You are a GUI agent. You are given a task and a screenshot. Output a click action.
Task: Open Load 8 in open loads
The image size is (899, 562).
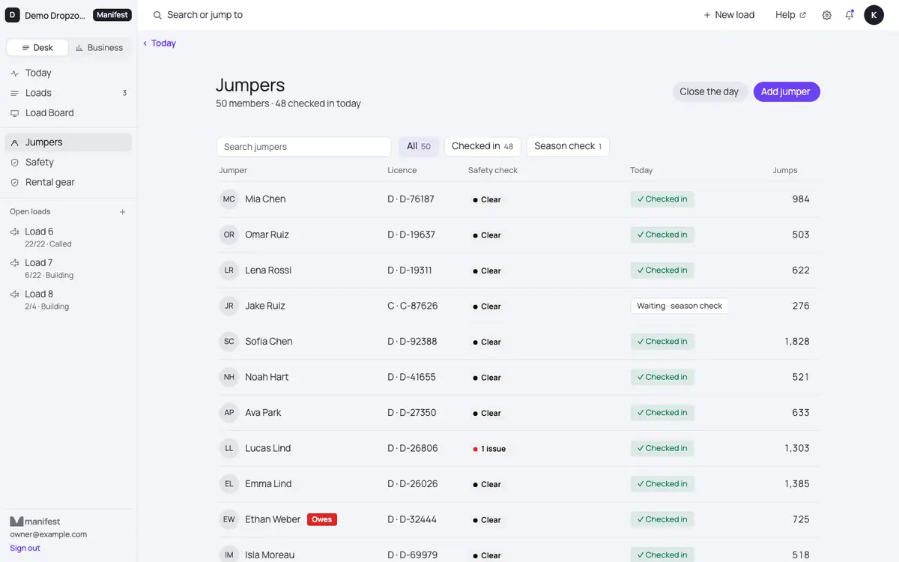click(68, 300)
